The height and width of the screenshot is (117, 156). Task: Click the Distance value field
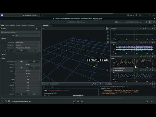tap(28, 65)
